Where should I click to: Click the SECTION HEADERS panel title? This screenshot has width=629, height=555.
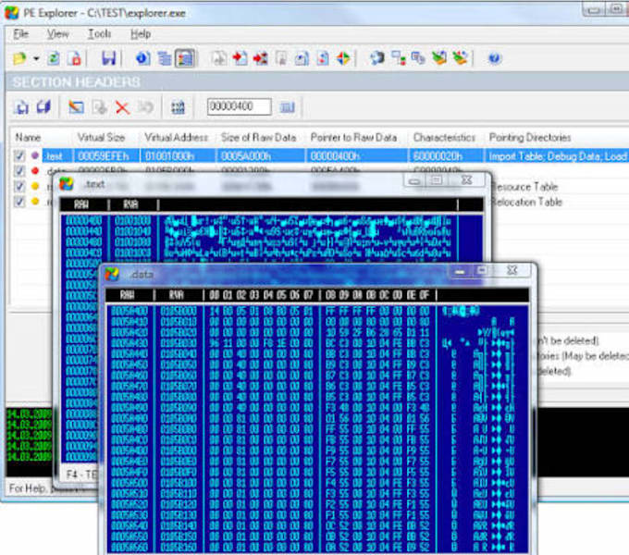[77, 82]
